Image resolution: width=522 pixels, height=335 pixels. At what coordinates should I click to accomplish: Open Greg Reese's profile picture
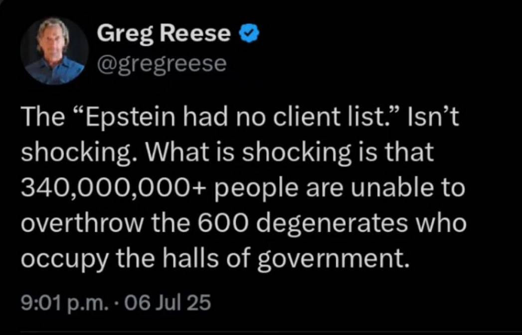click(x=55, y=51)
